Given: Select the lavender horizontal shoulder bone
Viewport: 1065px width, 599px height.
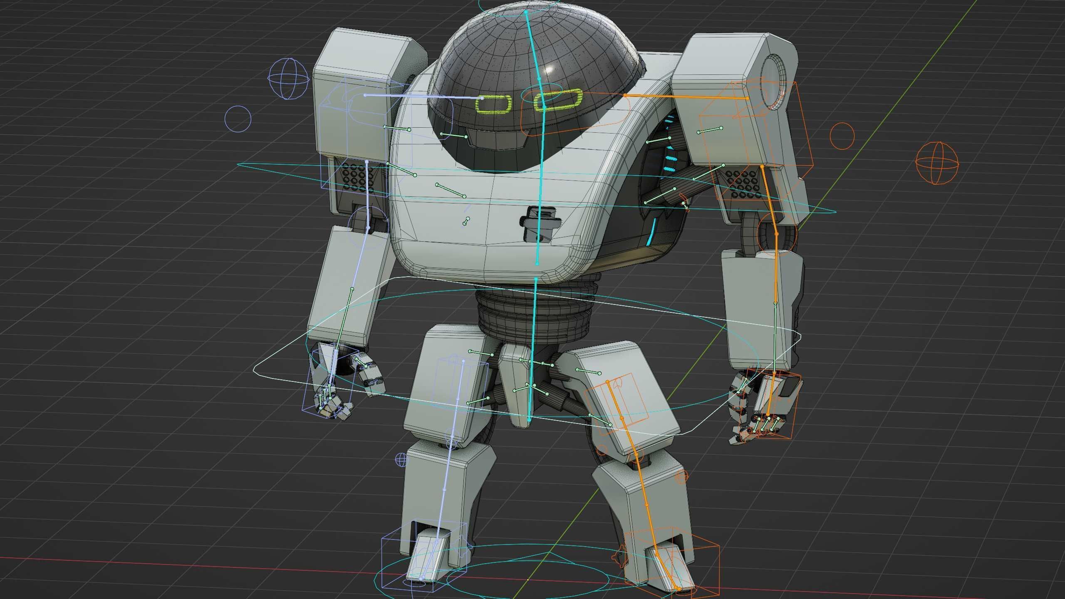Looking at the screenshot, I should (424, 97).
